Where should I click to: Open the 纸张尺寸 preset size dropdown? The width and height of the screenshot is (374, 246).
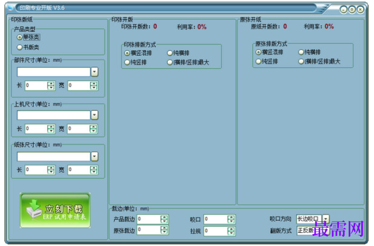[x=94, y=157]
